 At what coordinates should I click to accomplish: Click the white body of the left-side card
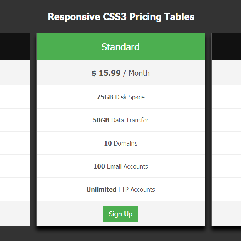15,143
